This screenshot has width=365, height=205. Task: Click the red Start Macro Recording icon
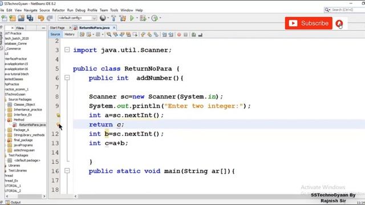pyautogui.click(x=179, y=35)
